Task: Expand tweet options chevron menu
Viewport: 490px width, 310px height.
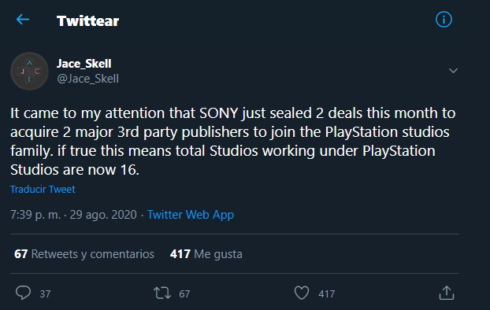Action: [453, 71]
